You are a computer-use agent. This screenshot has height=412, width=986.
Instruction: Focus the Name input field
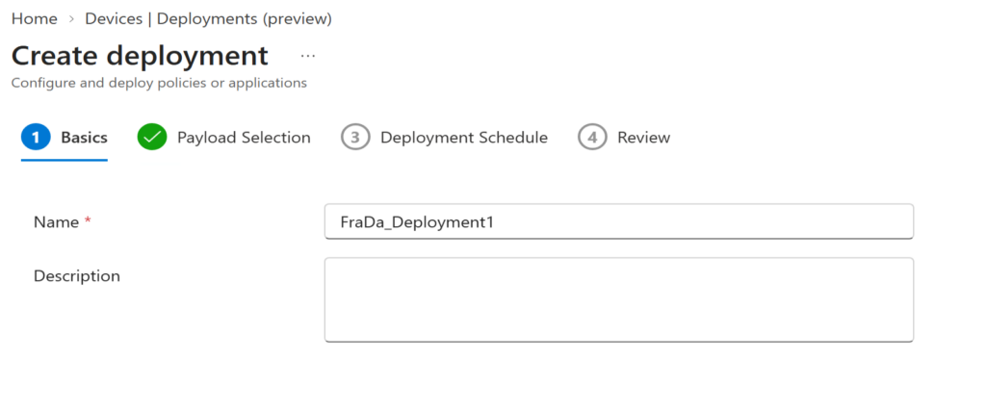(619, 221)
